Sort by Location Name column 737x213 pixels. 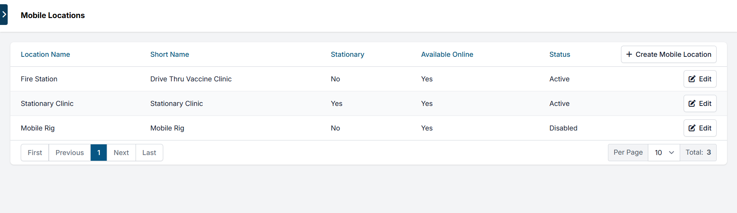coord(45,54)
